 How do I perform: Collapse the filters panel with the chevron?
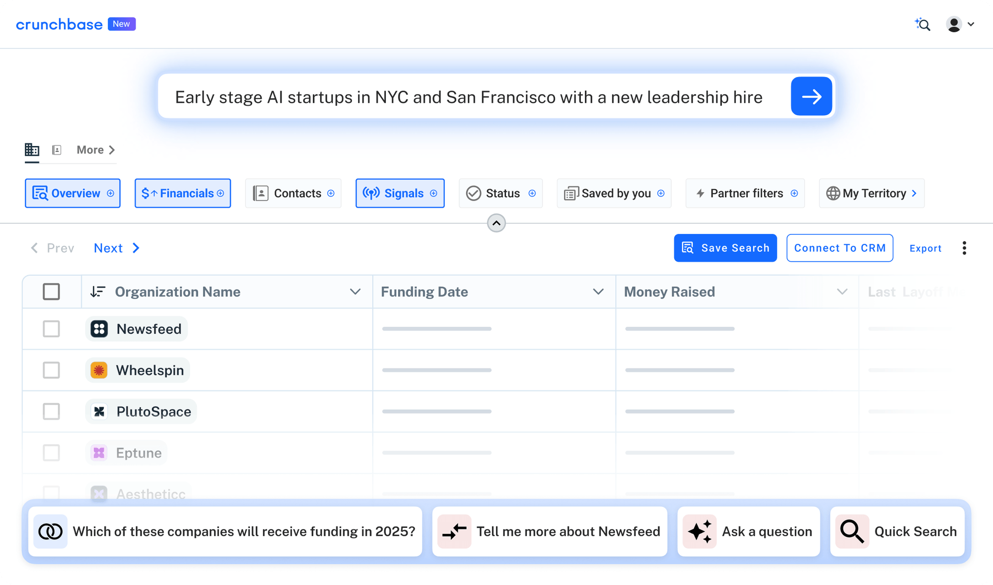(496, 223)
